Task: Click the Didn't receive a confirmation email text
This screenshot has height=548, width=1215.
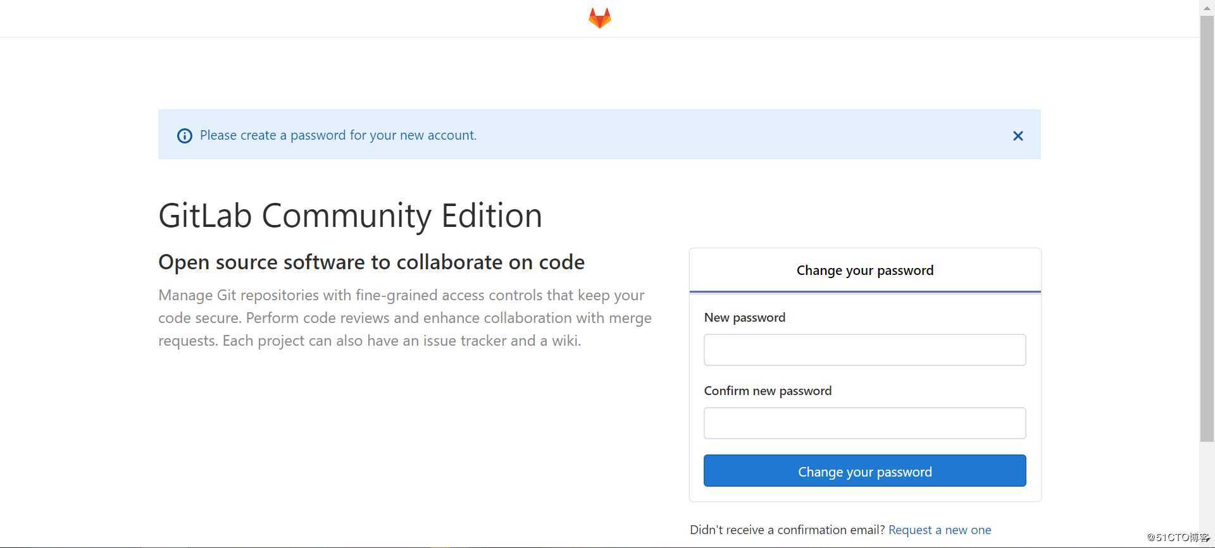Action: coord(787,530)
